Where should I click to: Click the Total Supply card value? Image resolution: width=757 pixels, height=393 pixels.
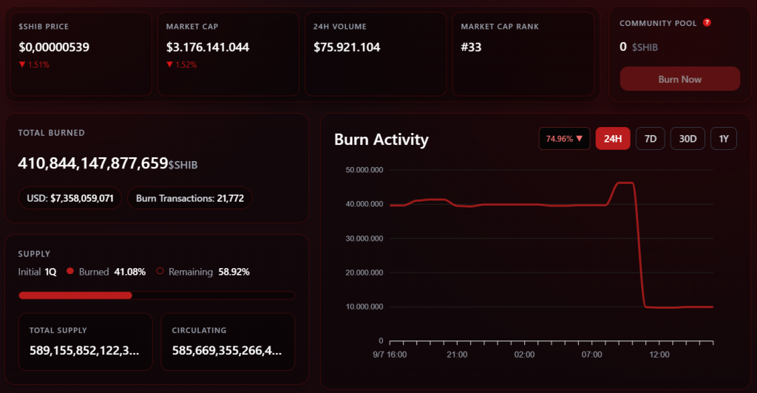pos(84,350)
